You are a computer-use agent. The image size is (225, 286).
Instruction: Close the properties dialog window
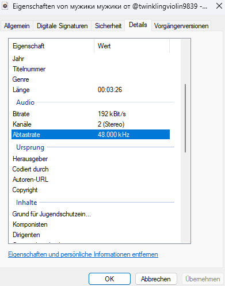coord(219,6)
